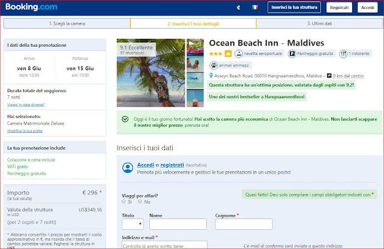
Task: Click the Accedi link in the form
Action: [145, 165]
